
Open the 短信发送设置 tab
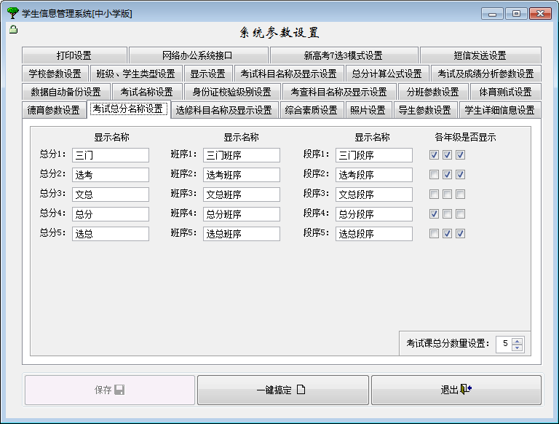(480, 55)
